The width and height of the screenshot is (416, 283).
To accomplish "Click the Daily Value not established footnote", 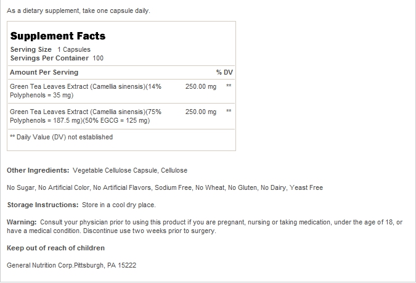I will click(61, 137).
